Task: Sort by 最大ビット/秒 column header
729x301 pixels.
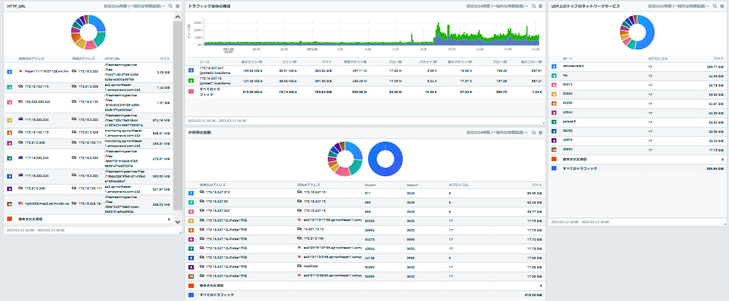Action: click(252, 62)
